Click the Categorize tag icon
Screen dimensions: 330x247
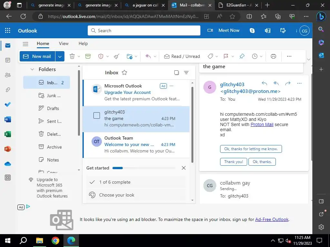pyautogui.click(x=210, y=56)
